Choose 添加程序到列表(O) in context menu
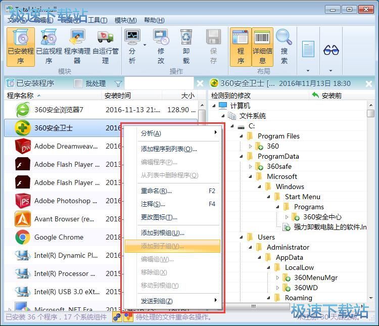Screen dimensions: 379x326 click(x=172, y=149)
